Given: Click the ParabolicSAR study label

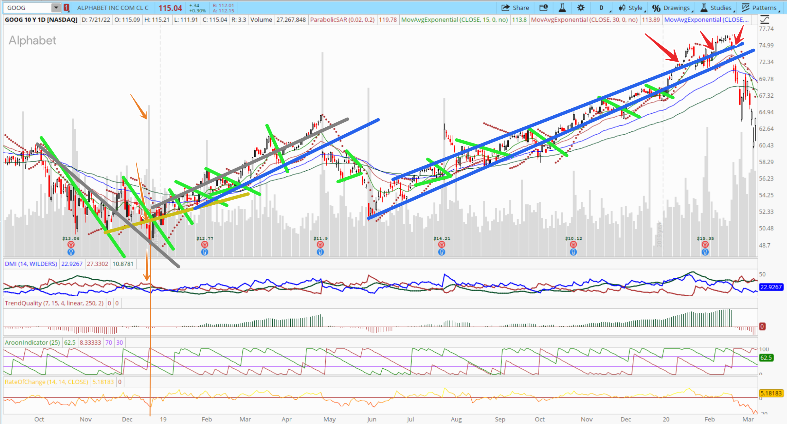Looking at the screenshot, I should click(x=342, y=20).
